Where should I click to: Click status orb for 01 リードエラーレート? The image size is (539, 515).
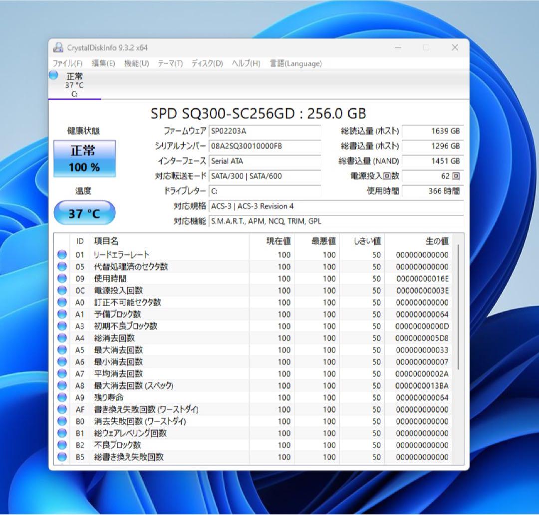62,255
